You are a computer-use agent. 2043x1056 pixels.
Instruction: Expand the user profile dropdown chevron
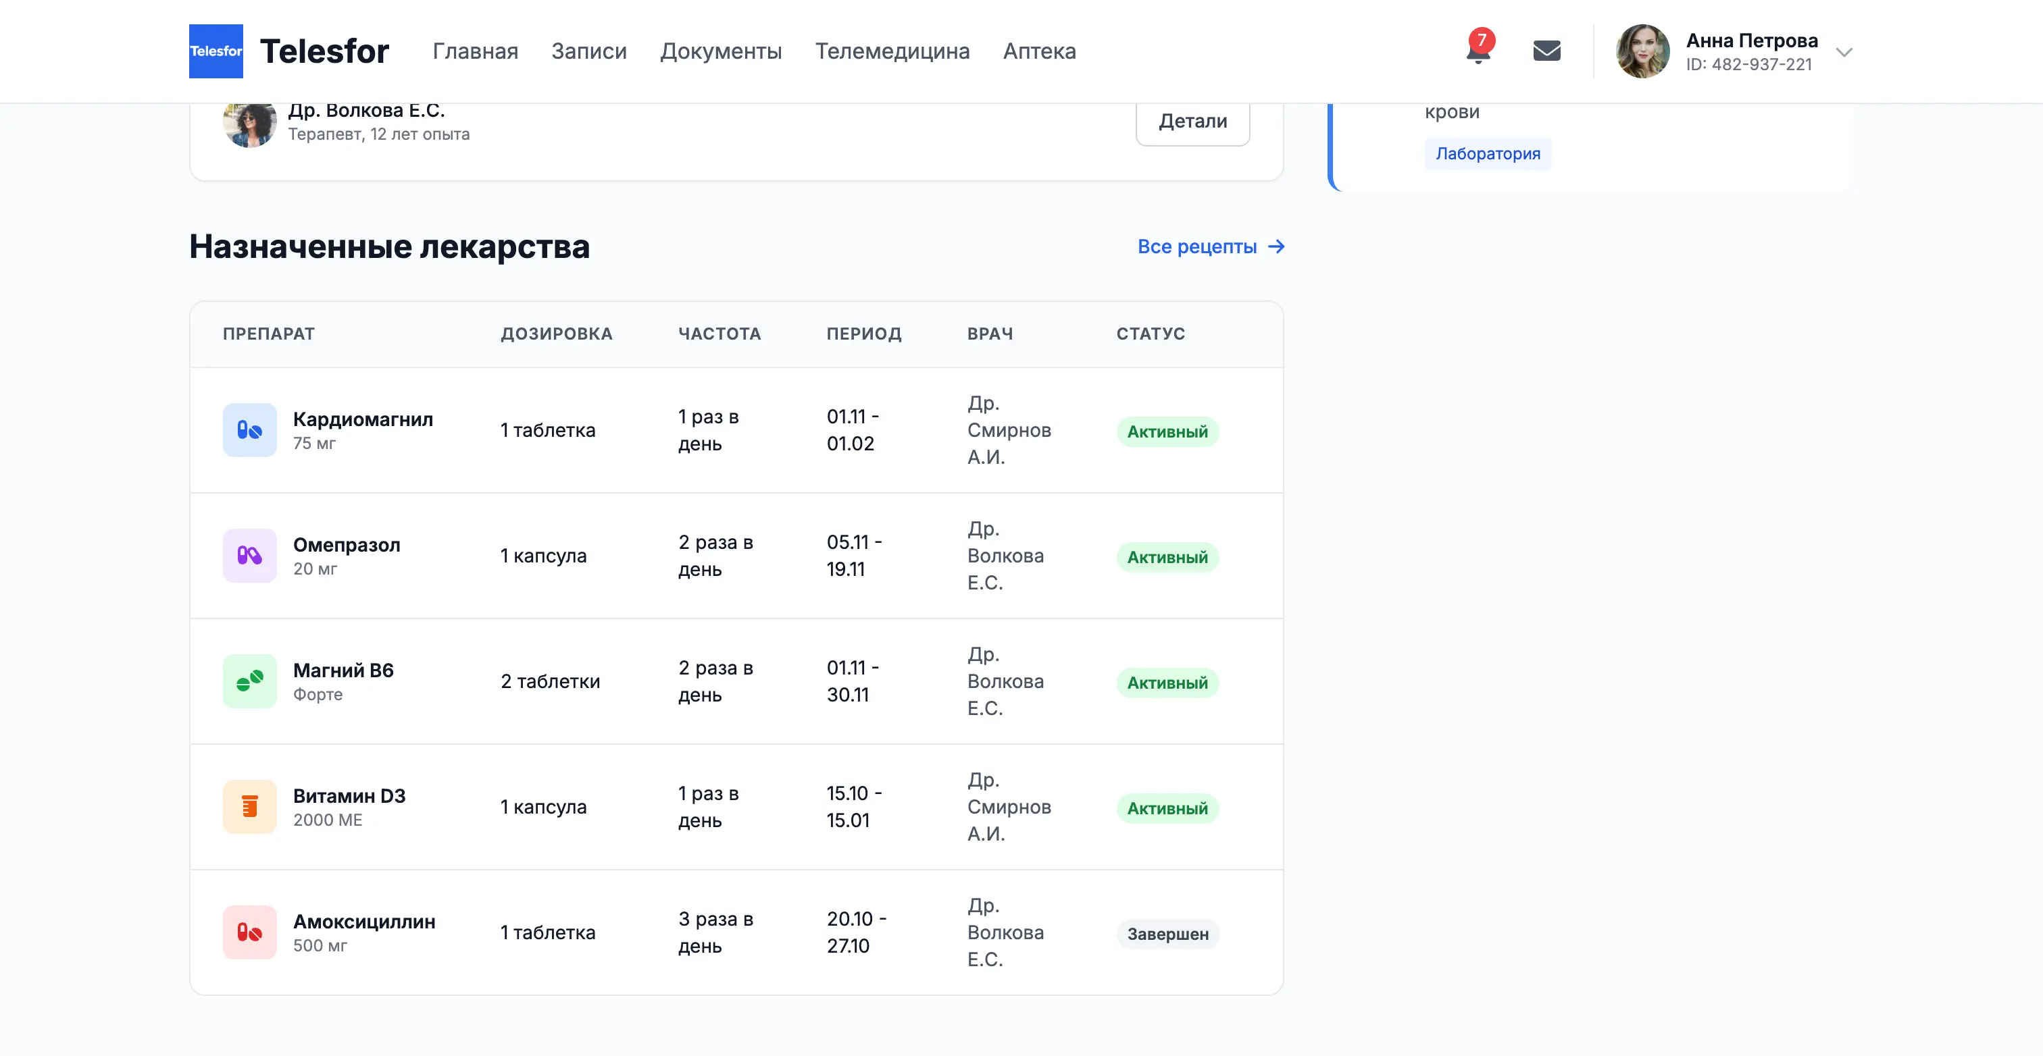1844,52
